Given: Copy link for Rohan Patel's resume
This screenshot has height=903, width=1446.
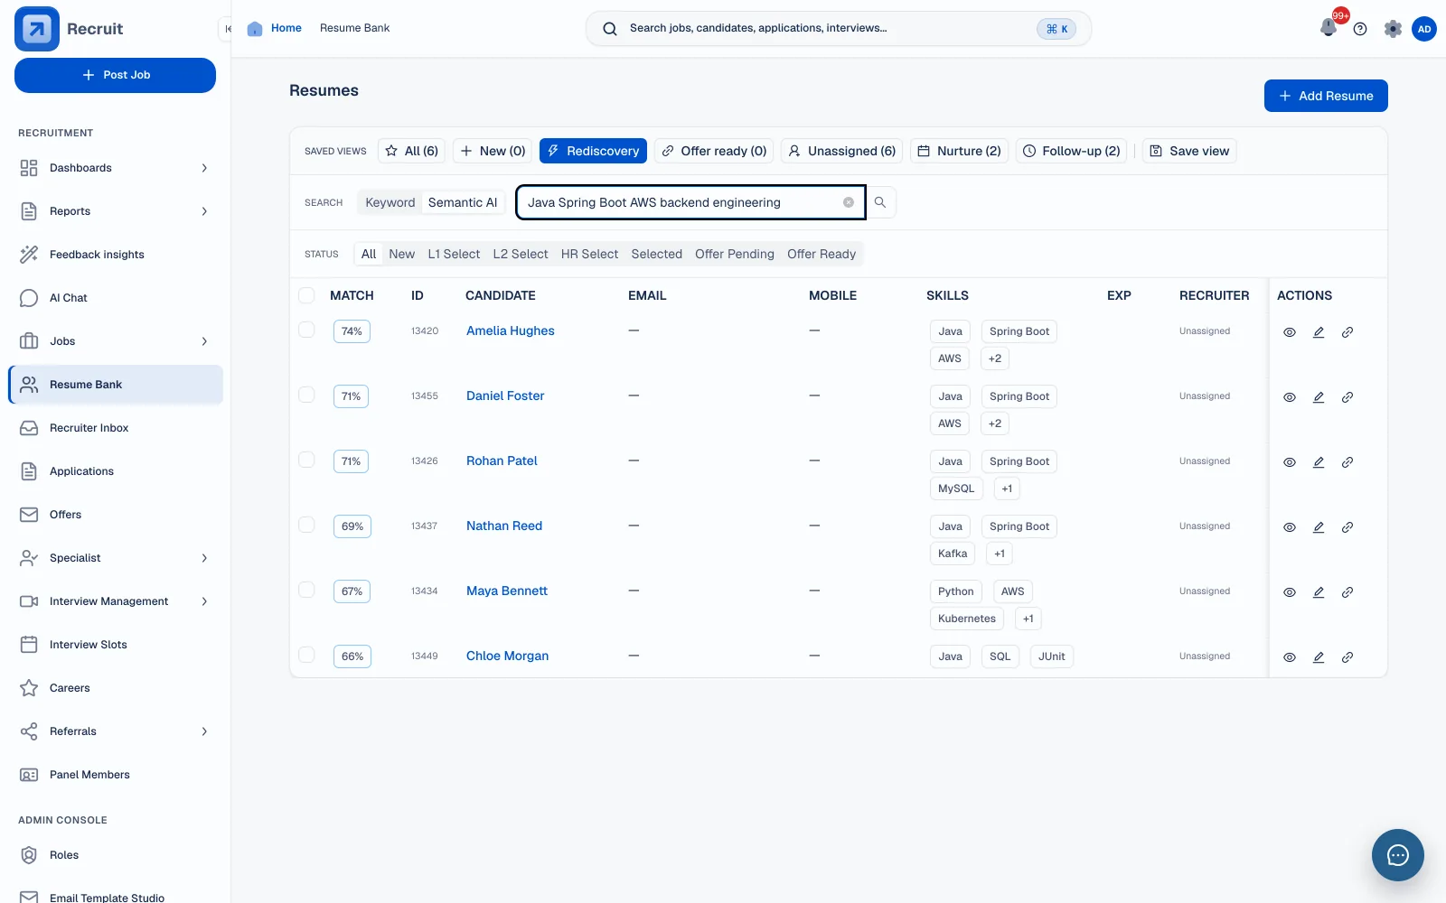Looking at the screenshot, I should (x=1347, y=462).
